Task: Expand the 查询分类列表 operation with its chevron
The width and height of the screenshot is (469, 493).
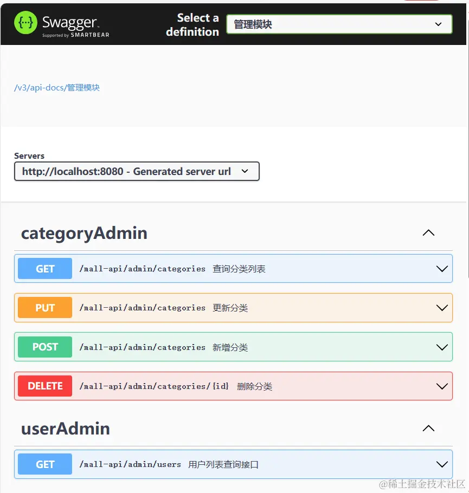Action: point(442,269)
